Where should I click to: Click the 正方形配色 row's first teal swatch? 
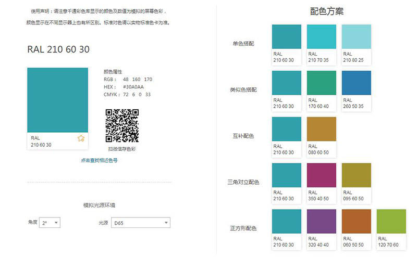coord(287,222)
